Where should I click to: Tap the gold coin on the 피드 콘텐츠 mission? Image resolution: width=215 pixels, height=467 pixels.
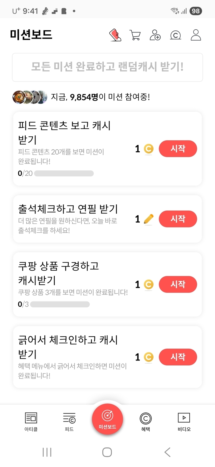148,149
